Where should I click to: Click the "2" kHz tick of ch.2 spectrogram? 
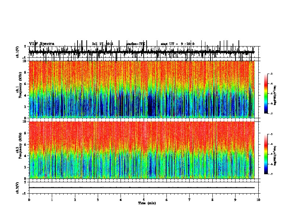tap(26, 167)
